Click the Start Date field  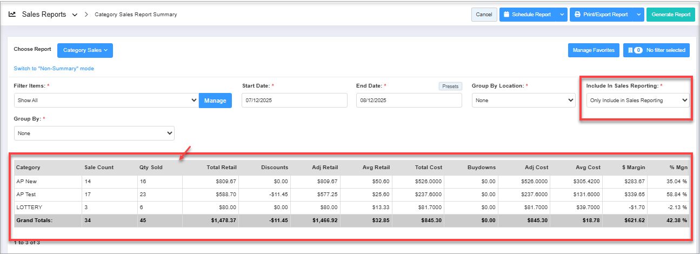pyautogui.click(x=295, y=101)
